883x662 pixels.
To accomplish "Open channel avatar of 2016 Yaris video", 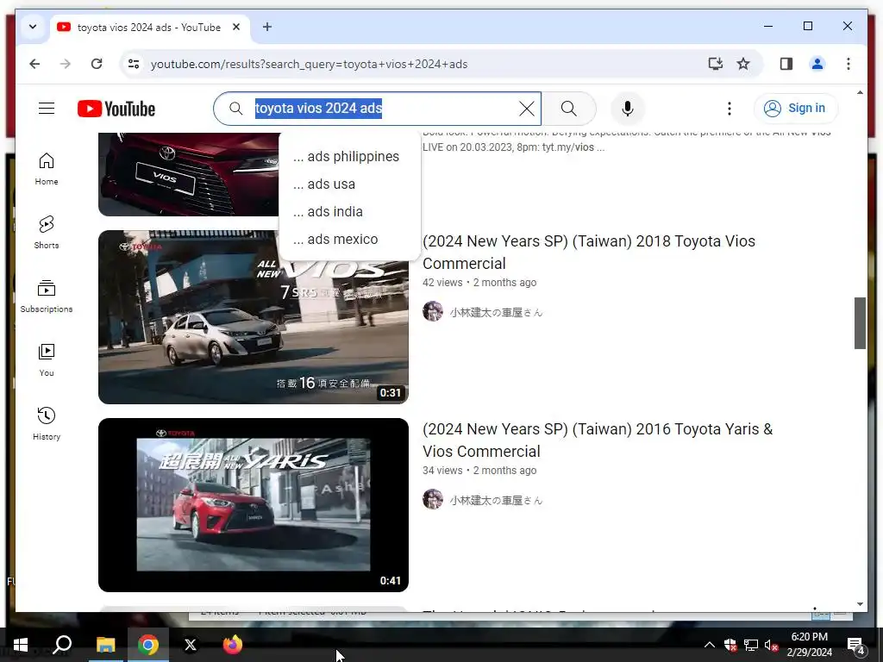I will 433,499.
